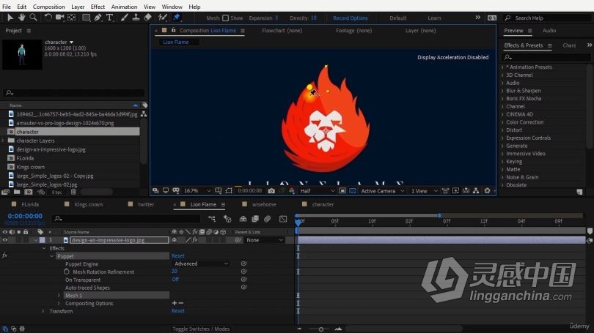This screenshot has height=333, width=594.
Task: Select the Eraser tool
Action: click(x=147, y=18)
